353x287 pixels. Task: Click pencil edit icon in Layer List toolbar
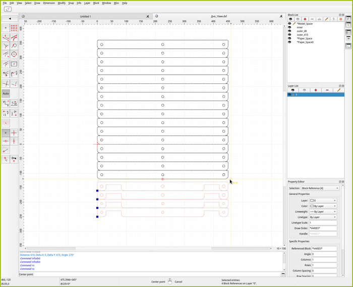coord(338,90)
